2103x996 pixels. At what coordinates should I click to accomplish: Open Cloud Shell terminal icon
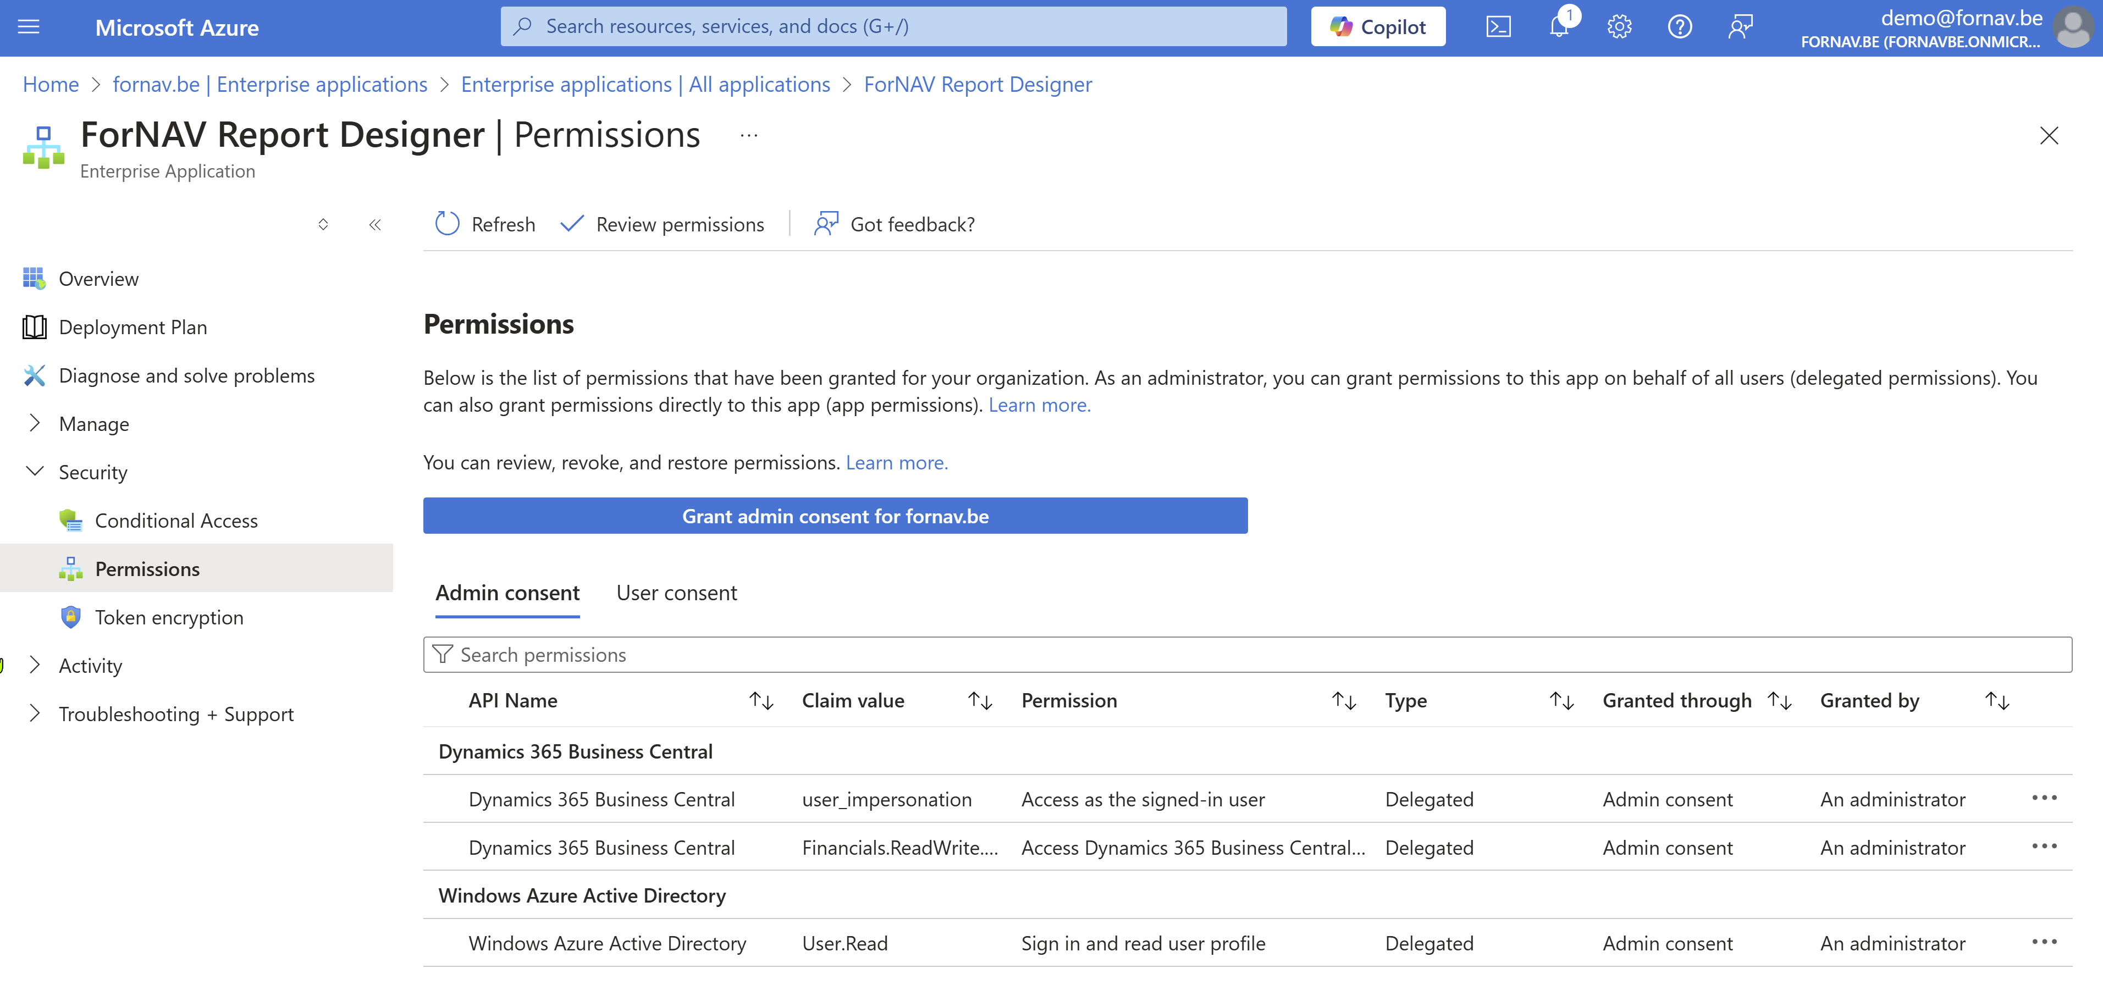[x=1498, y=27]
